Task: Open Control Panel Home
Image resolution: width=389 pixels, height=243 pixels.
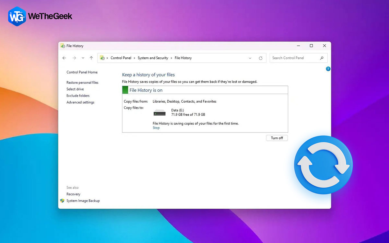Action: coord(82,72)
